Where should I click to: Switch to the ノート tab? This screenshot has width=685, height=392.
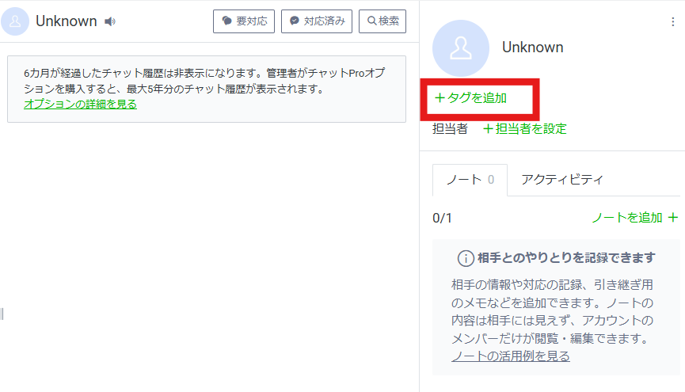[470, 180]
